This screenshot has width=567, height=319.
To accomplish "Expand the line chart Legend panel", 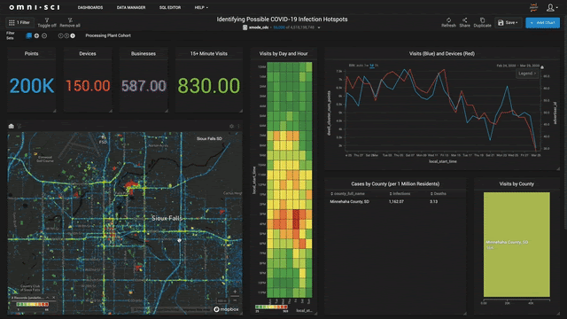I will pyautogui.click(x=527, y=74).
